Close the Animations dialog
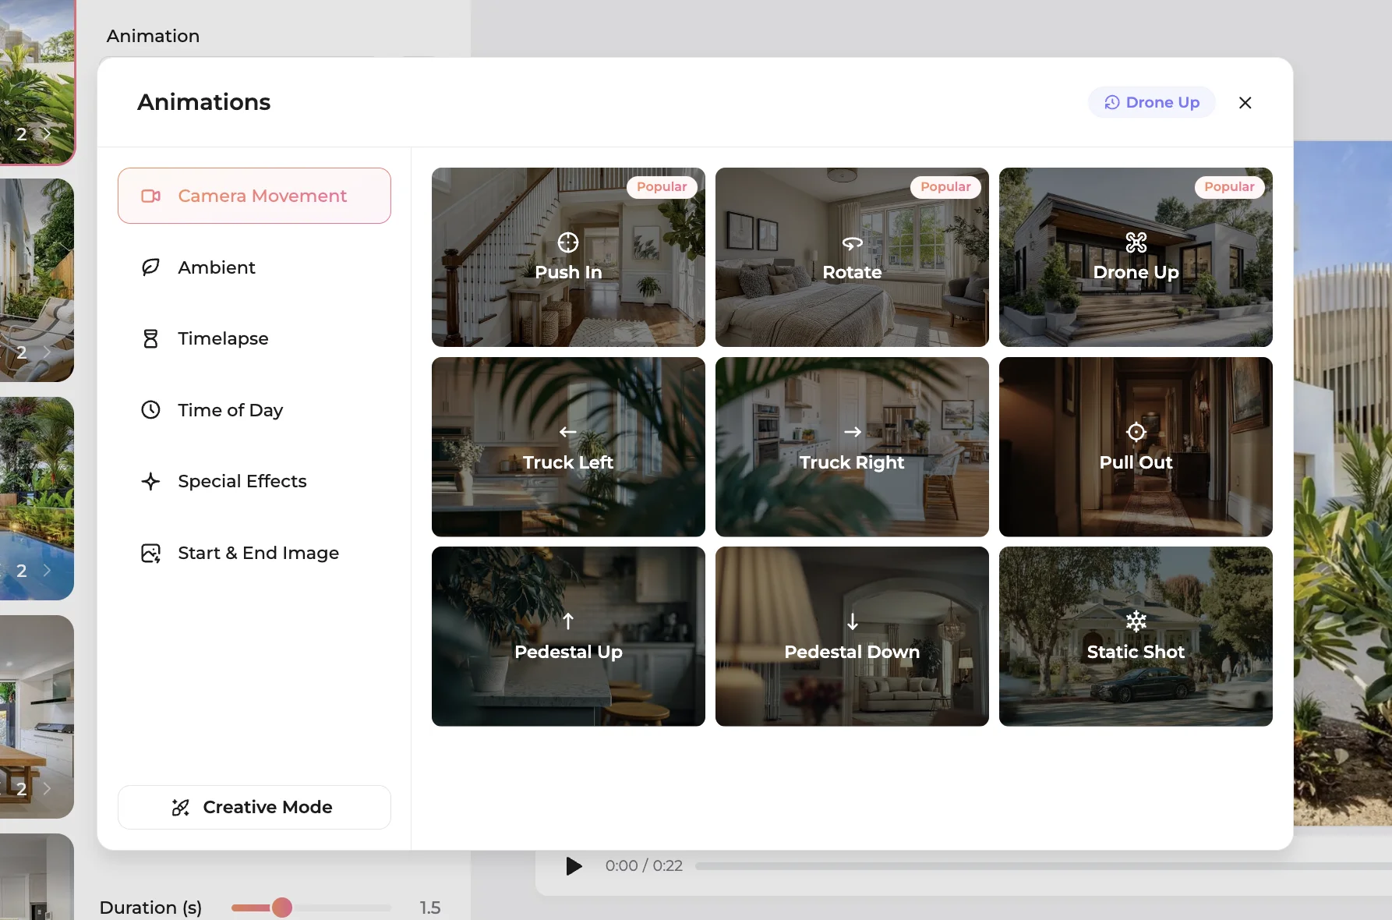 point(1245,102)
